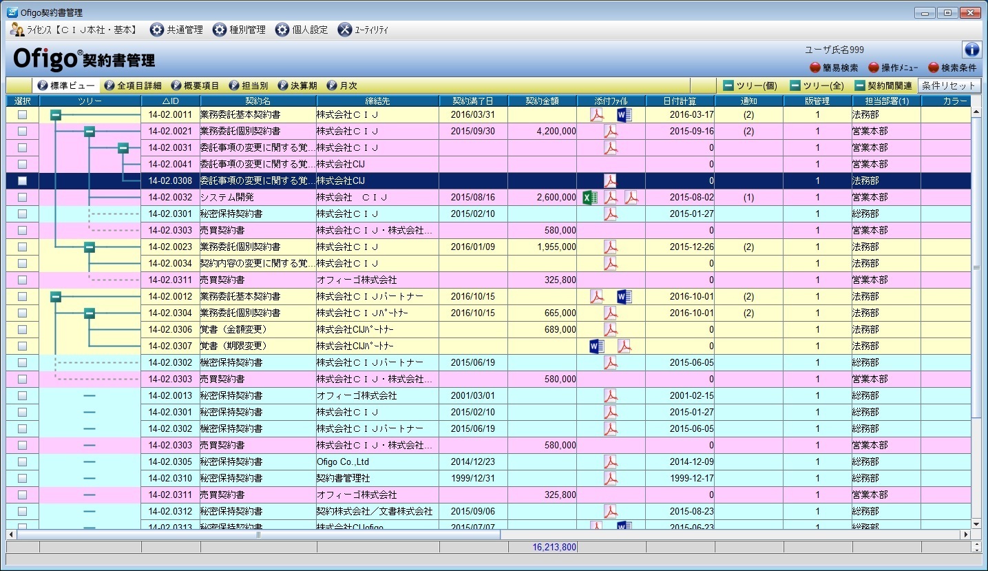Tick the checkbox for contract 14-02.0032
Viewport: 988px width, 571px height.
[x=22, y=198]
